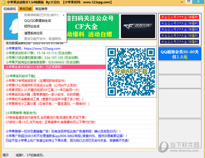Select 清理系统垃圾 menu entry
Image resolution: width=205 pixels, height=158 pixels.
pos(42,33)
